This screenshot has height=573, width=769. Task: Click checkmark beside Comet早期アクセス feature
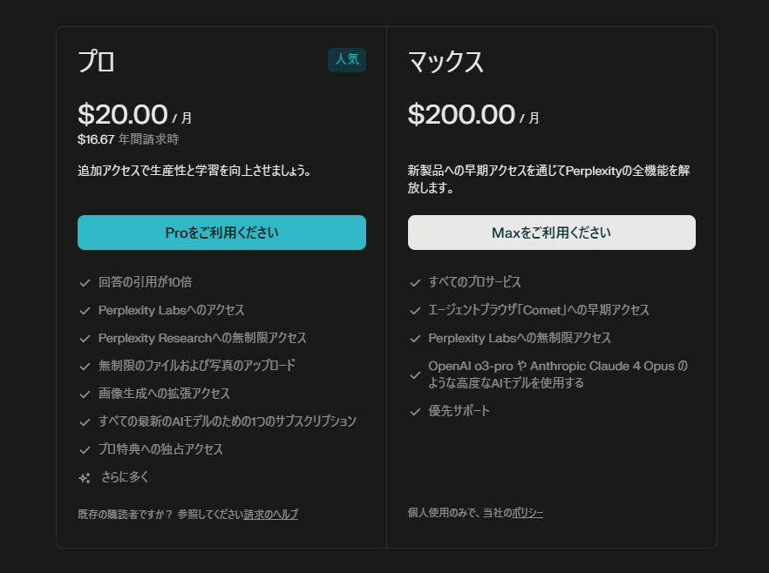[x=415, y=310]
